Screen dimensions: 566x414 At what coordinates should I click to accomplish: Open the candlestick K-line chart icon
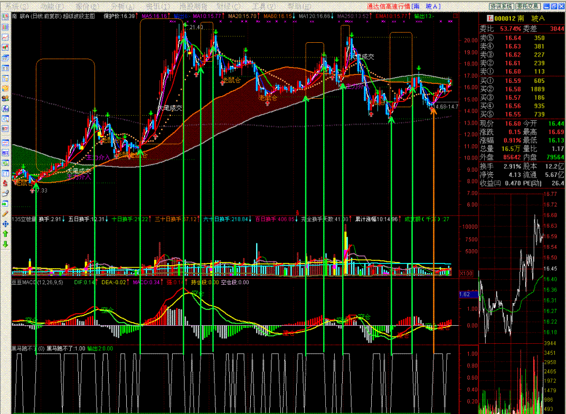tap(5, 48)
